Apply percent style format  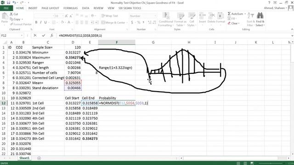click(x=139, y=22)
